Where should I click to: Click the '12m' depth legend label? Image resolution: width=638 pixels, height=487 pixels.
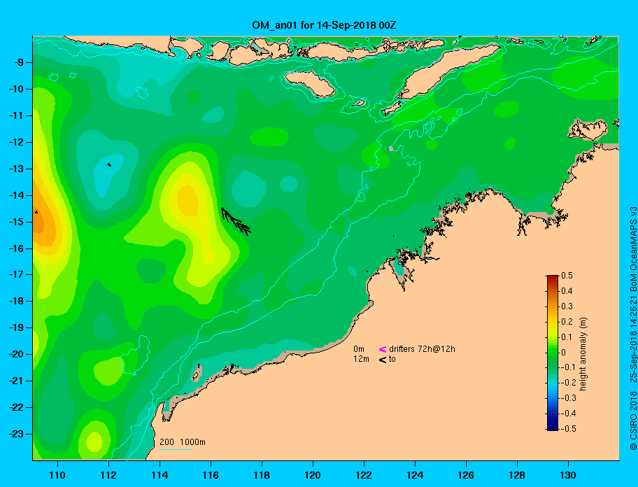click(361, 359)
